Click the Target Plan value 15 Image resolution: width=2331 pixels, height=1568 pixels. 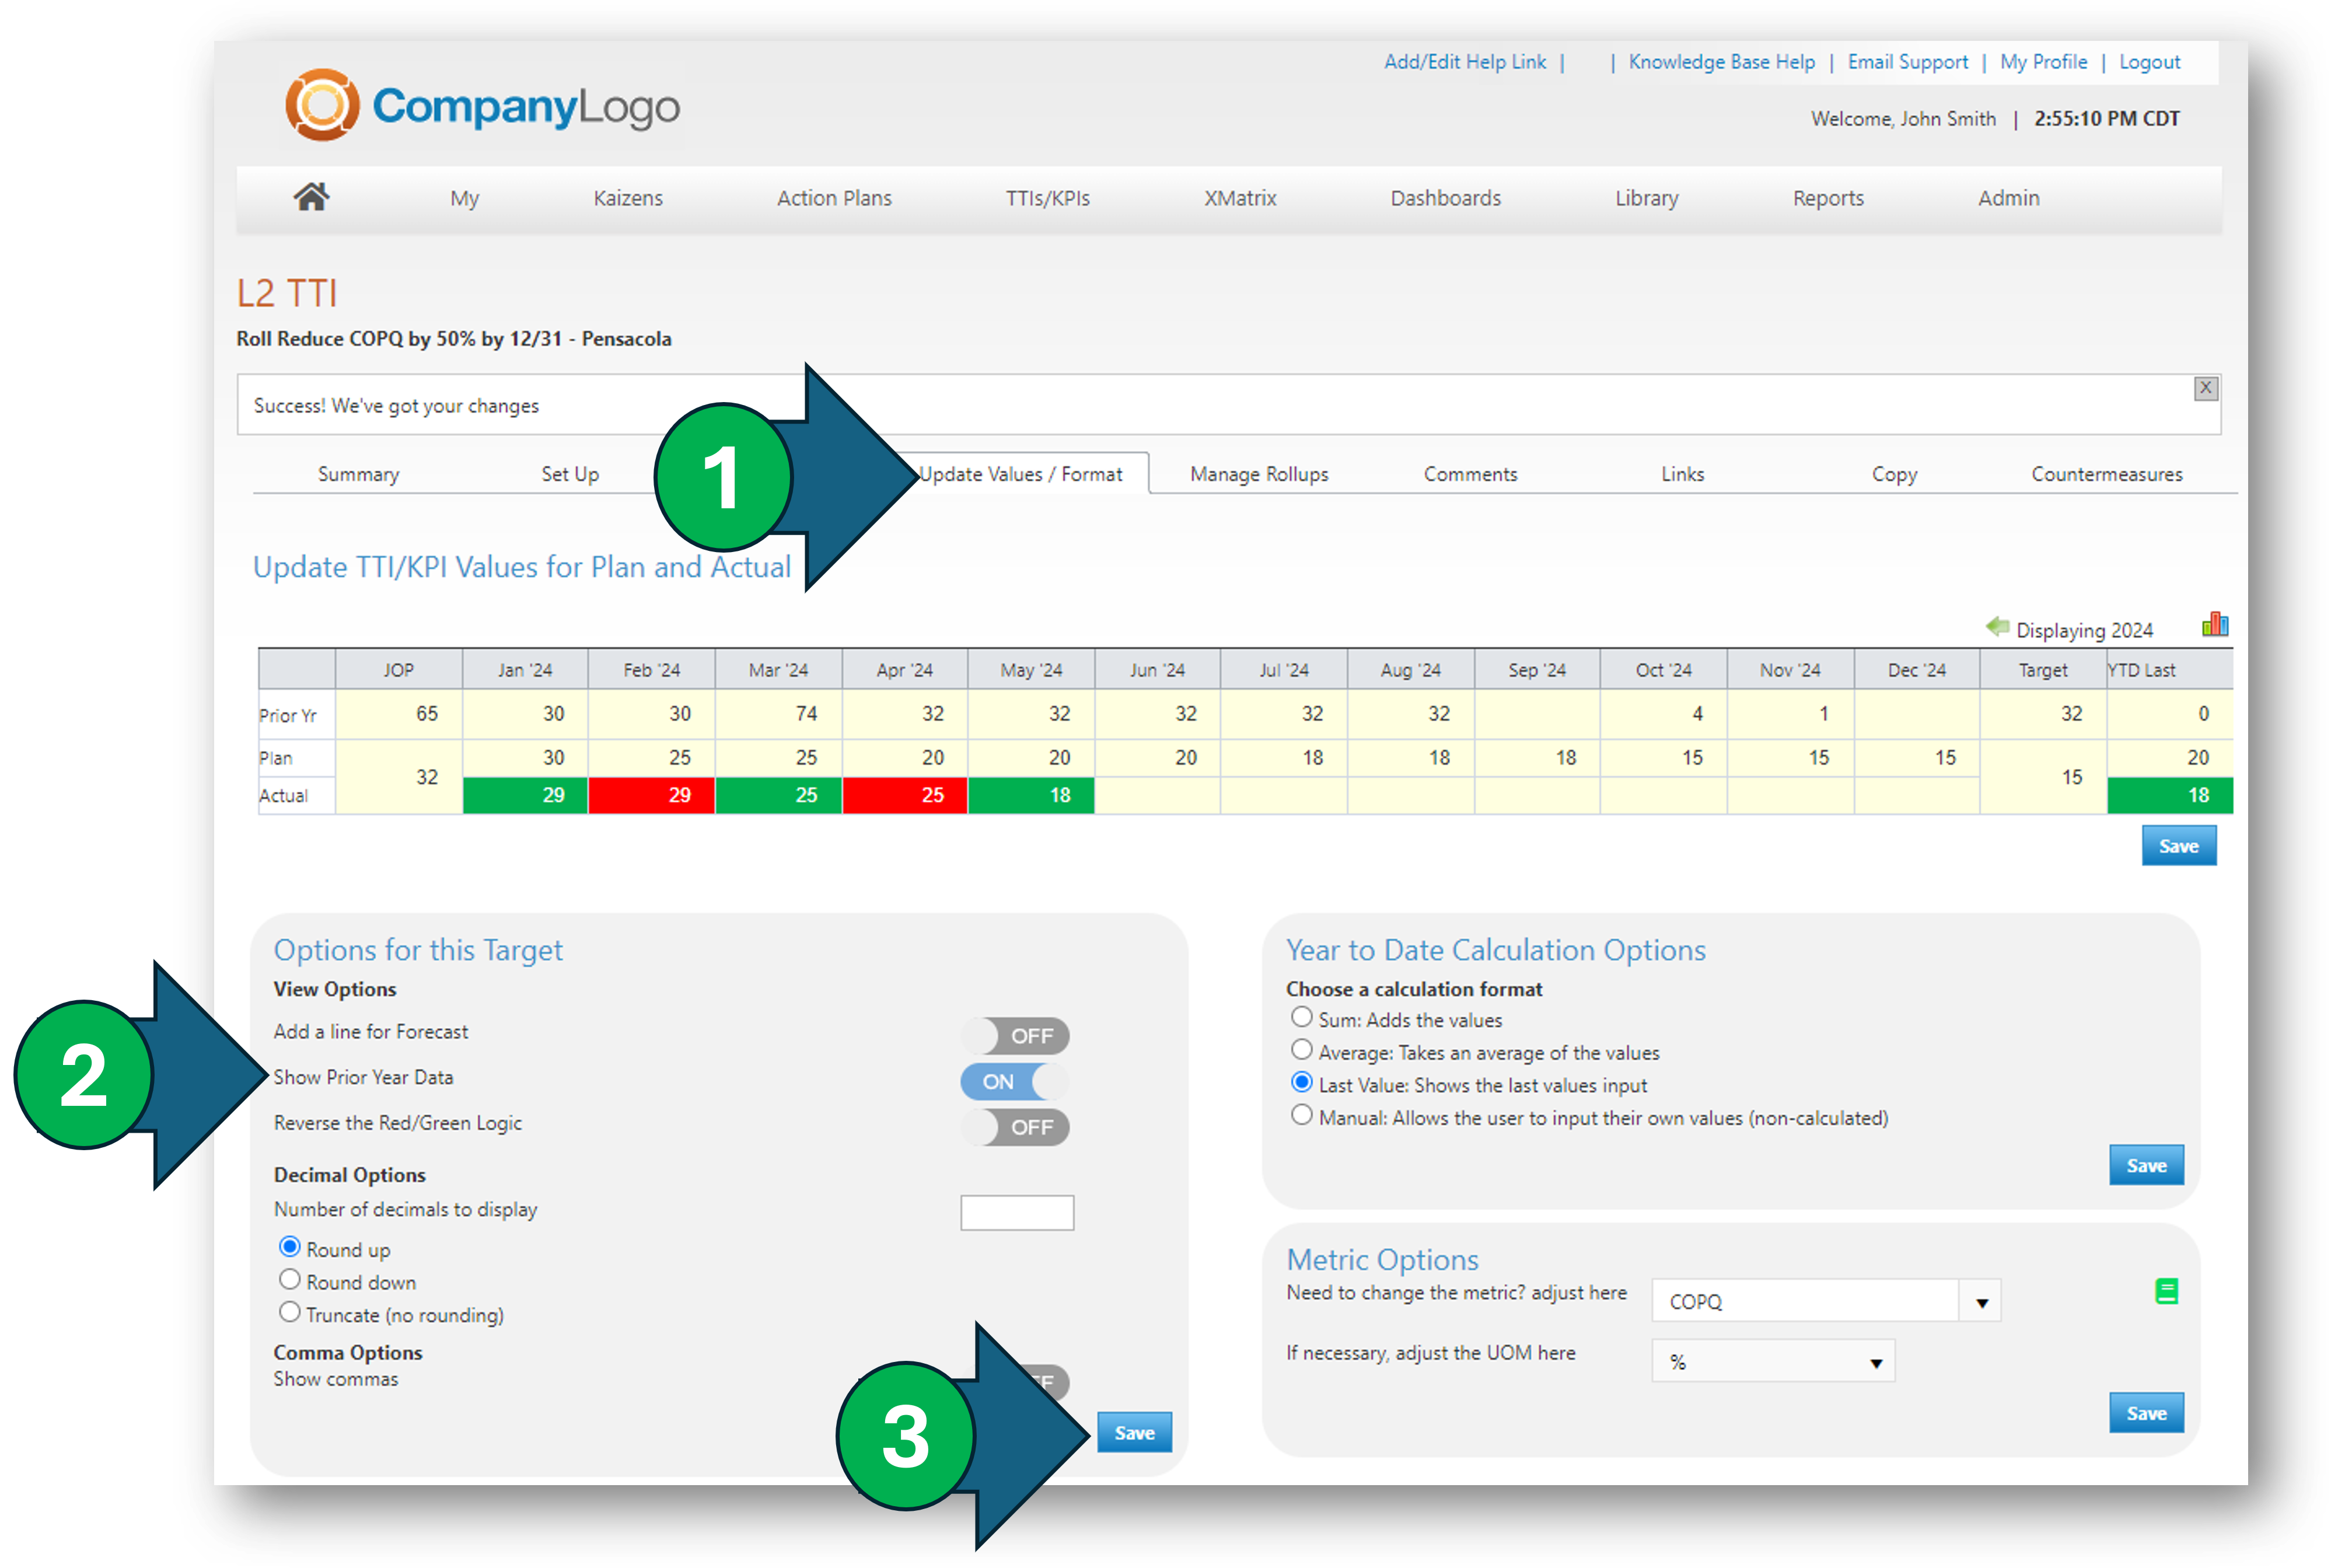pyautogui.click(x=2043, y=777)
